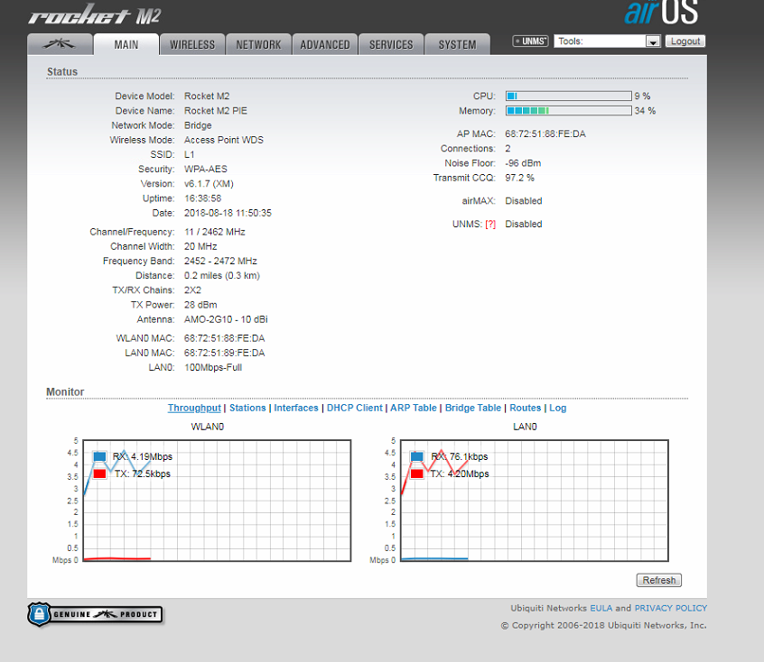Click the airMAX status 'Disabled'

pos(523,201)
